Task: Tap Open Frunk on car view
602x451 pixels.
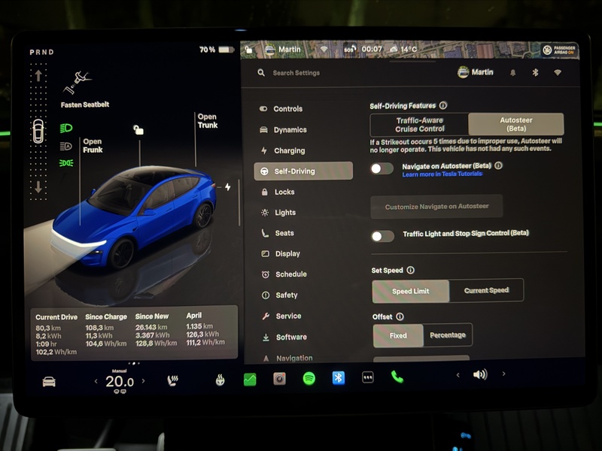Action: click(93, 146)
